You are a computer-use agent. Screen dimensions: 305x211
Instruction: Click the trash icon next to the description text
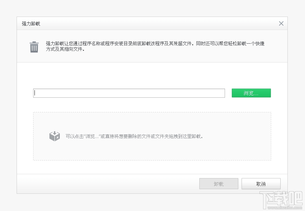pyautogui.click(x=34, y=47)
